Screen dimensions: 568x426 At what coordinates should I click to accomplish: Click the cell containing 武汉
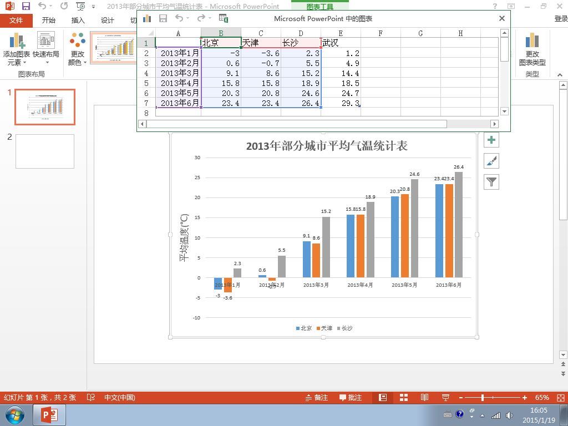point(341,43)
